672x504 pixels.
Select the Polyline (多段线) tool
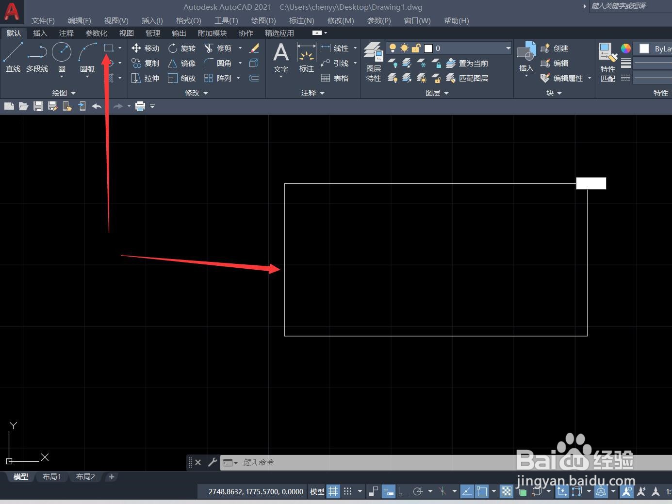click(x=37, y=57)
